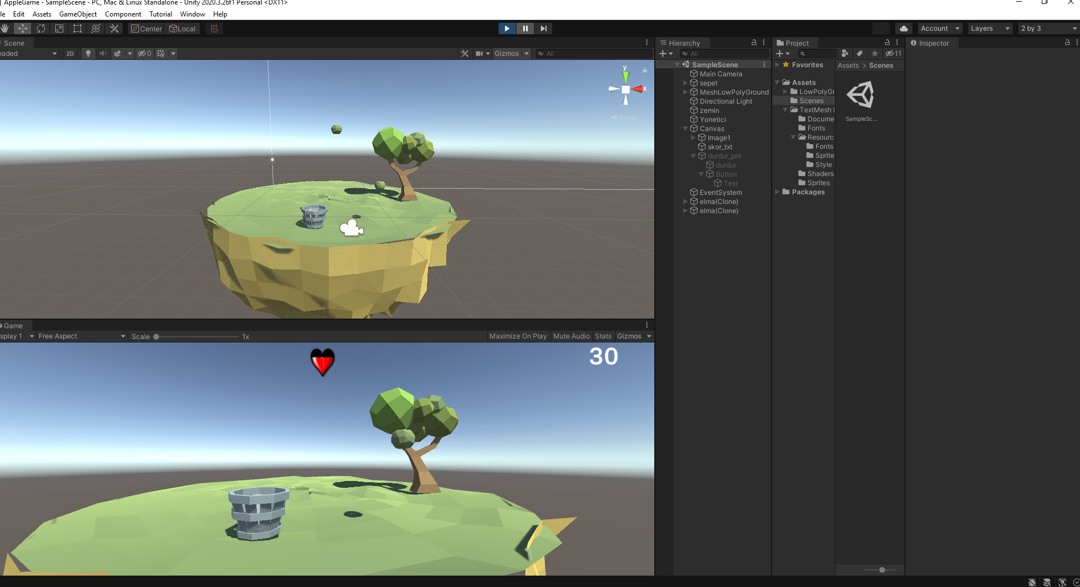Open the Free Aspect resolution dropdown

(x=80, y=336)
